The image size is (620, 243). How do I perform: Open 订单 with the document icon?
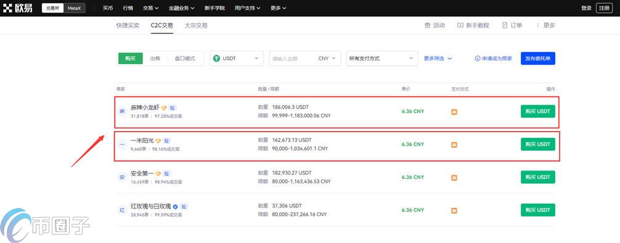click(512, 25)
